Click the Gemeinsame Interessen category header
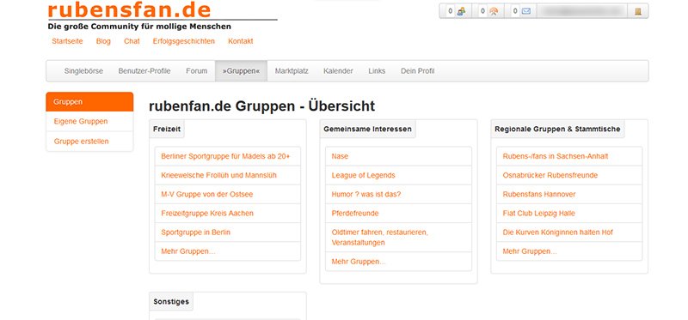 click(x=368, y=129)
